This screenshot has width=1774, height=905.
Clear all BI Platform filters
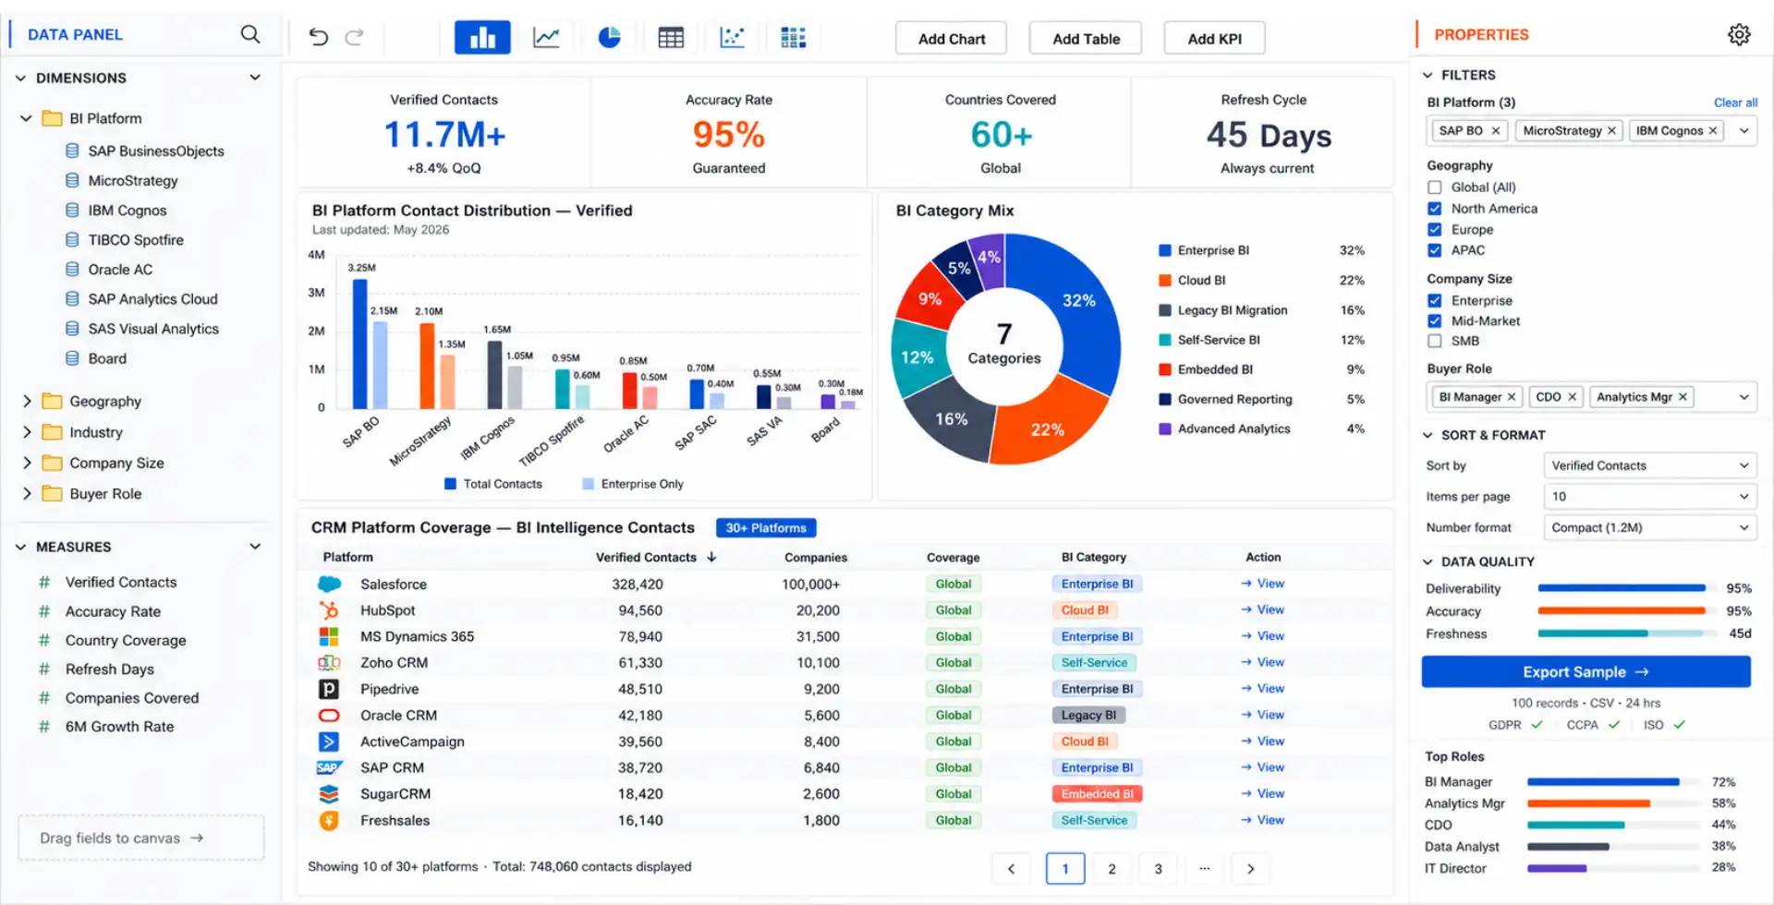pos(1735,103)
